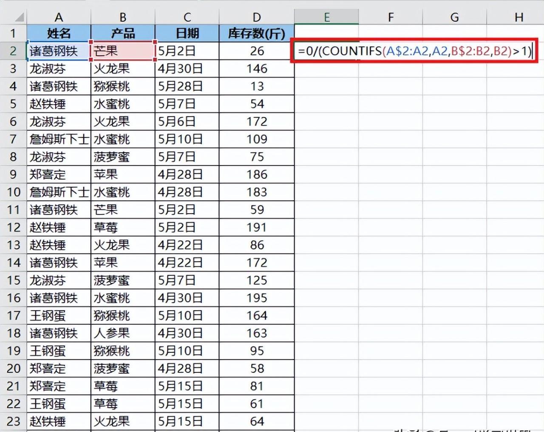This screenshot has width=544, height=432.
Task: Click cell B12 草莓
Action: (123, 227)
